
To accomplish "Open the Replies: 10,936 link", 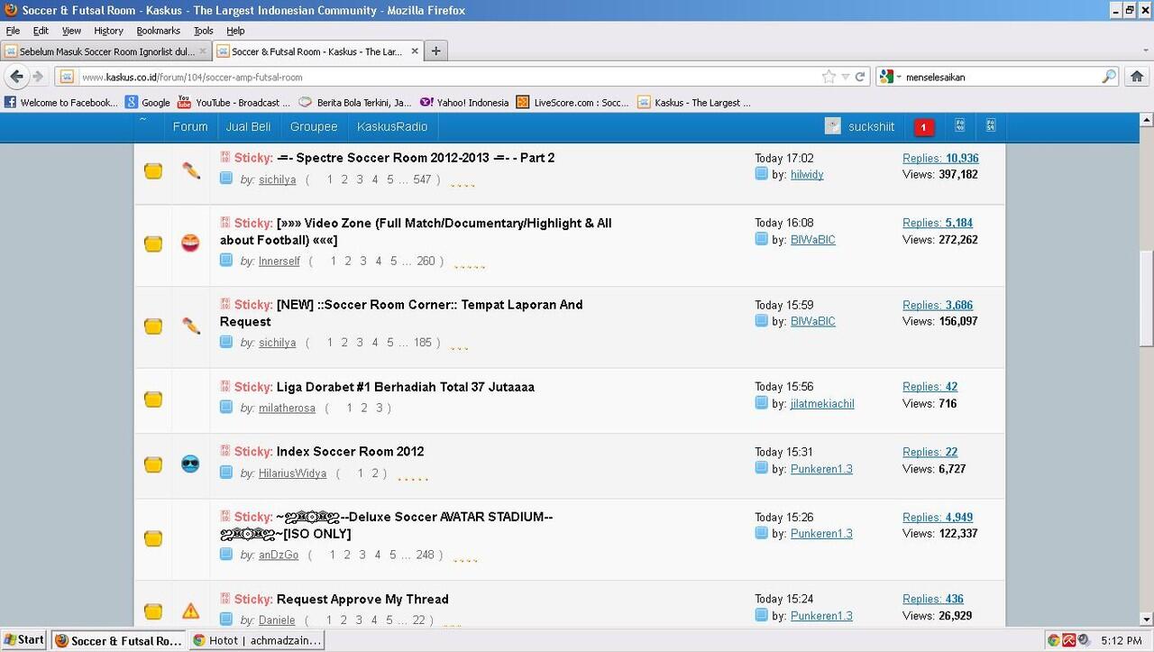I will click(x=940, y=158).
